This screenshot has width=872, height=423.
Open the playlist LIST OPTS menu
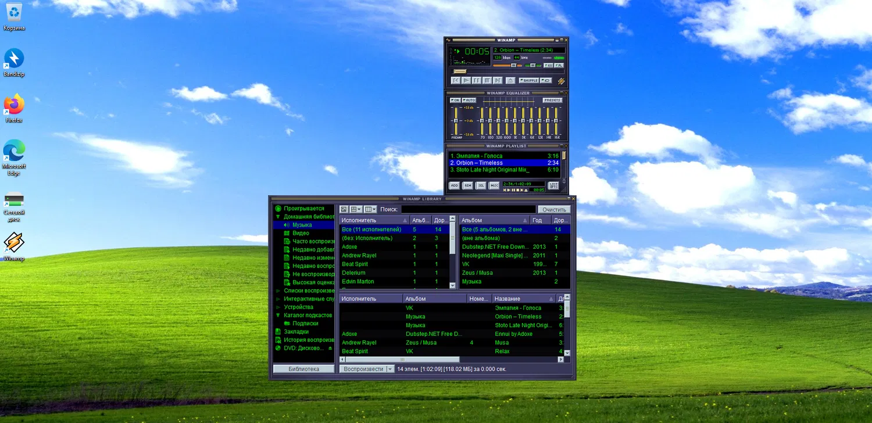[x=553, y=186]
